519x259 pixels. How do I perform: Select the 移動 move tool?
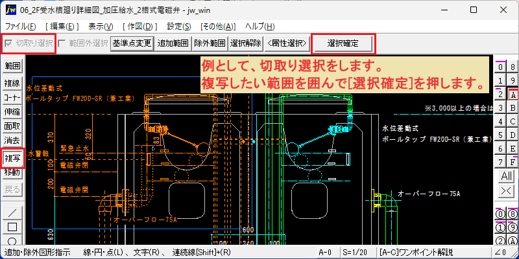(12, 172)
